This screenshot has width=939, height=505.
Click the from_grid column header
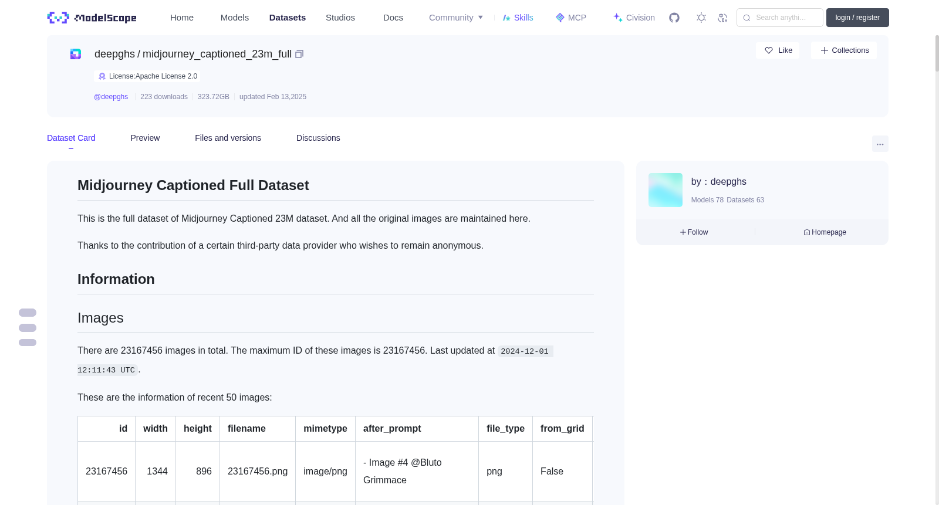(x=562, y=429)
